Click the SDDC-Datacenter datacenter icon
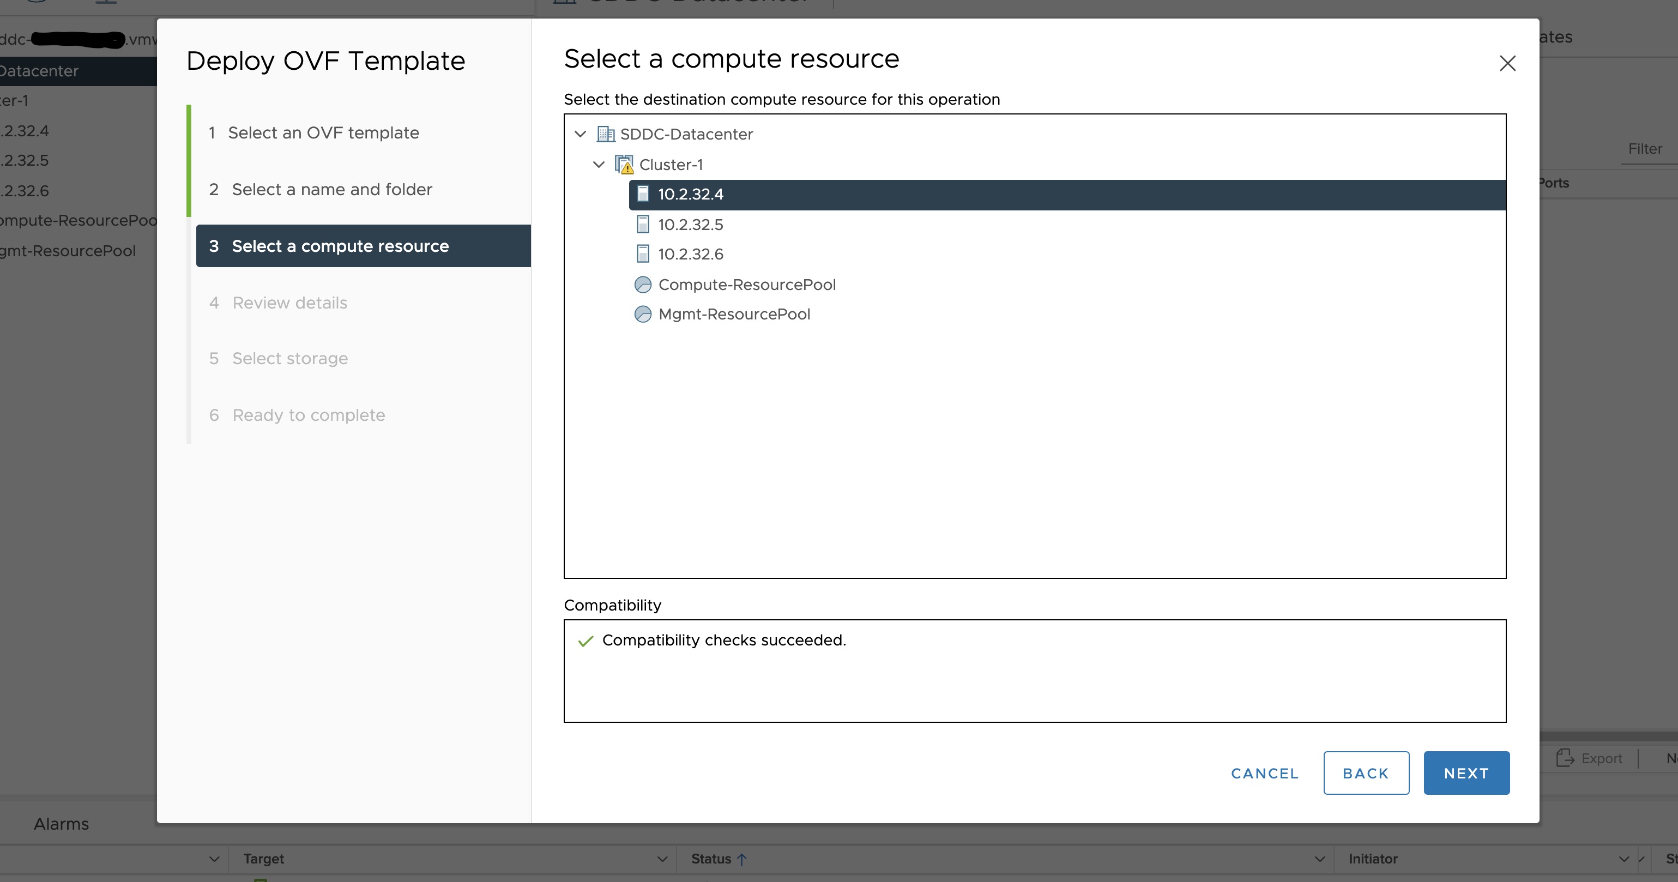 pos(605,134)
